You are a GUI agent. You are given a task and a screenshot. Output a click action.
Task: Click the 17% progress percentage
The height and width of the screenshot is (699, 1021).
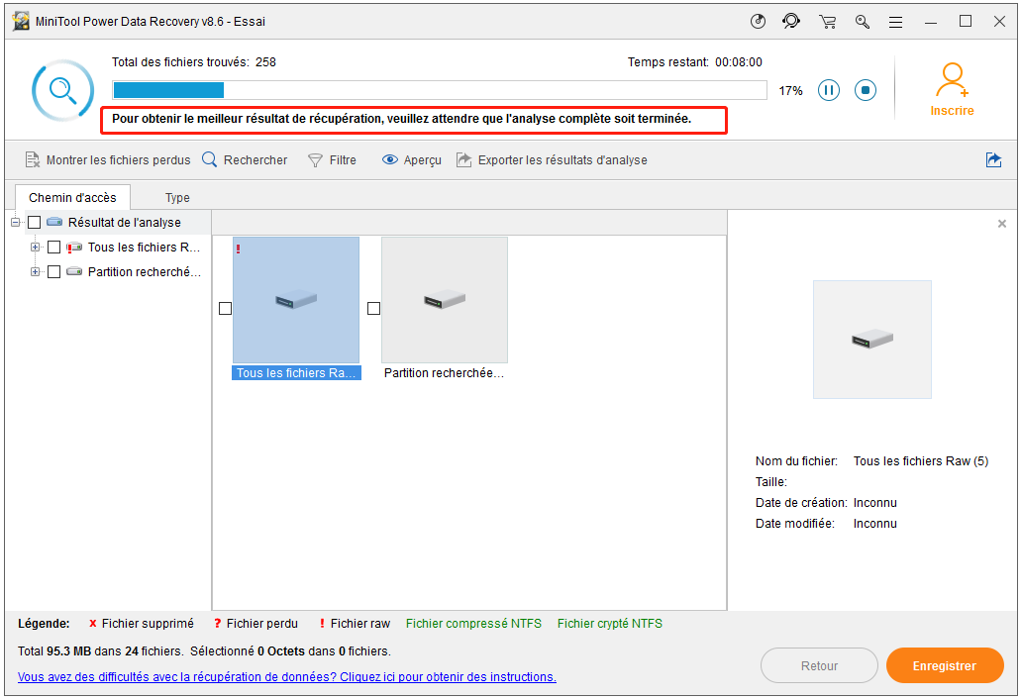[790, 91]
